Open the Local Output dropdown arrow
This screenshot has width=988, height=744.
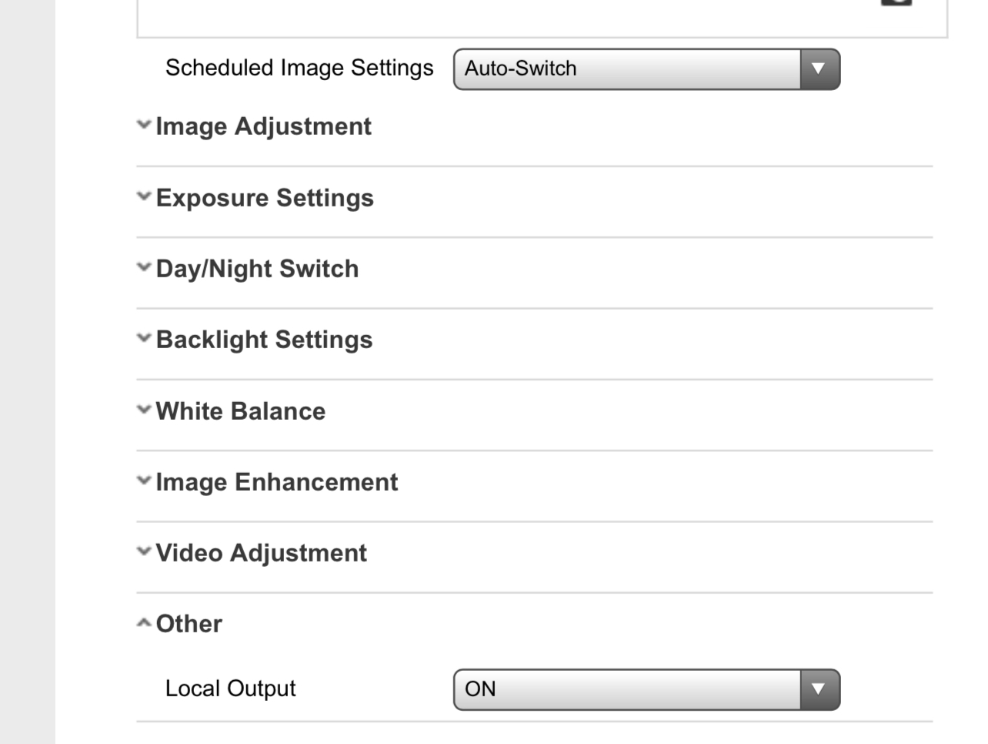(x=819, y=689)
